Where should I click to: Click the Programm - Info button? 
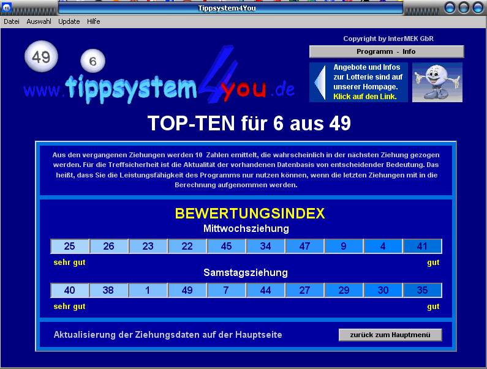pos(387,51)
